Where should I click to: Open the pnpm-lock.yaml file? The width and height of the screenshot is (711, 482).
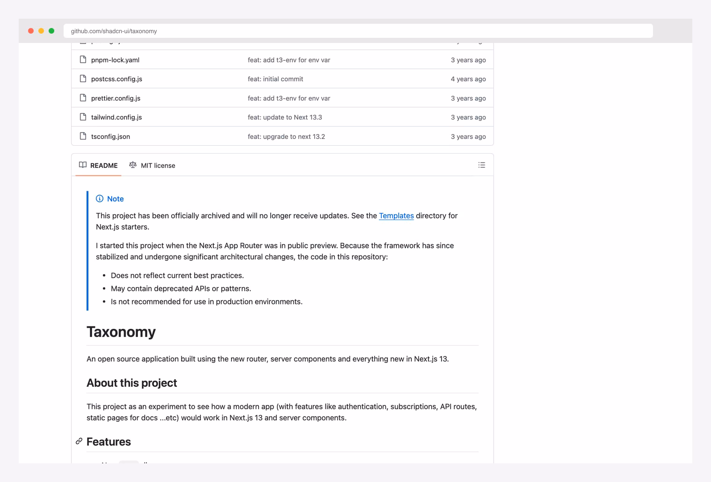pos(115,60)
